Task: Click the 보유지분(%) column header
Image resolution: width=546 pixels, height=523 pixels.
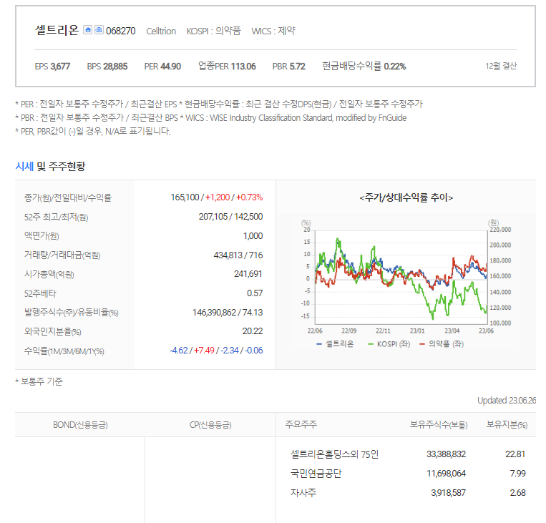Action: 507,424
